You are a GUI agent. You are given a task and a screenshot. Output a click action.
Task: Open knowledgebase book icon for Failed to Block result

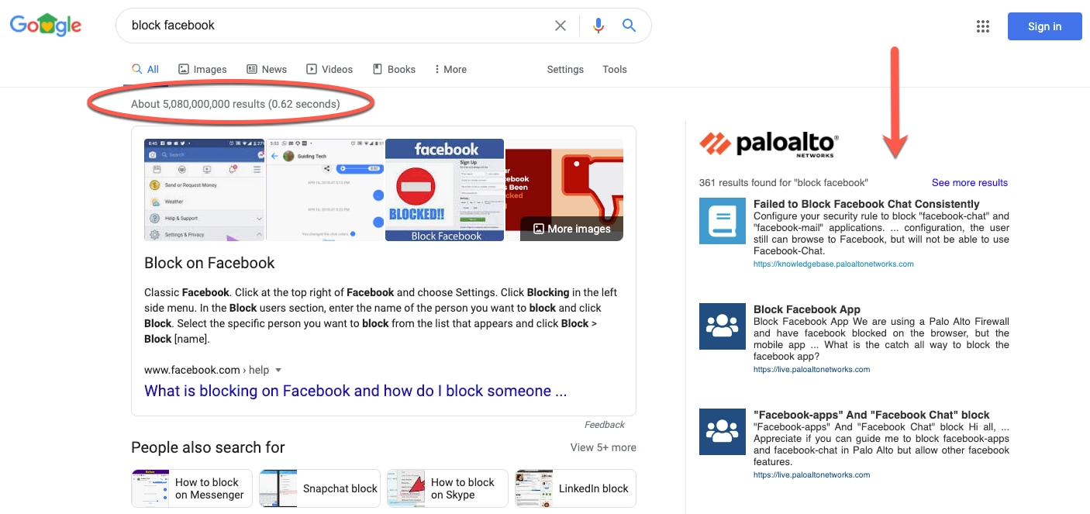click(722, 221)
